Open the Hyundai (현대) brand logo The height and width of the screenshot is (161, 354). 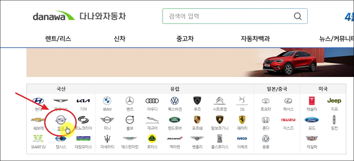[x=38, y=101]
